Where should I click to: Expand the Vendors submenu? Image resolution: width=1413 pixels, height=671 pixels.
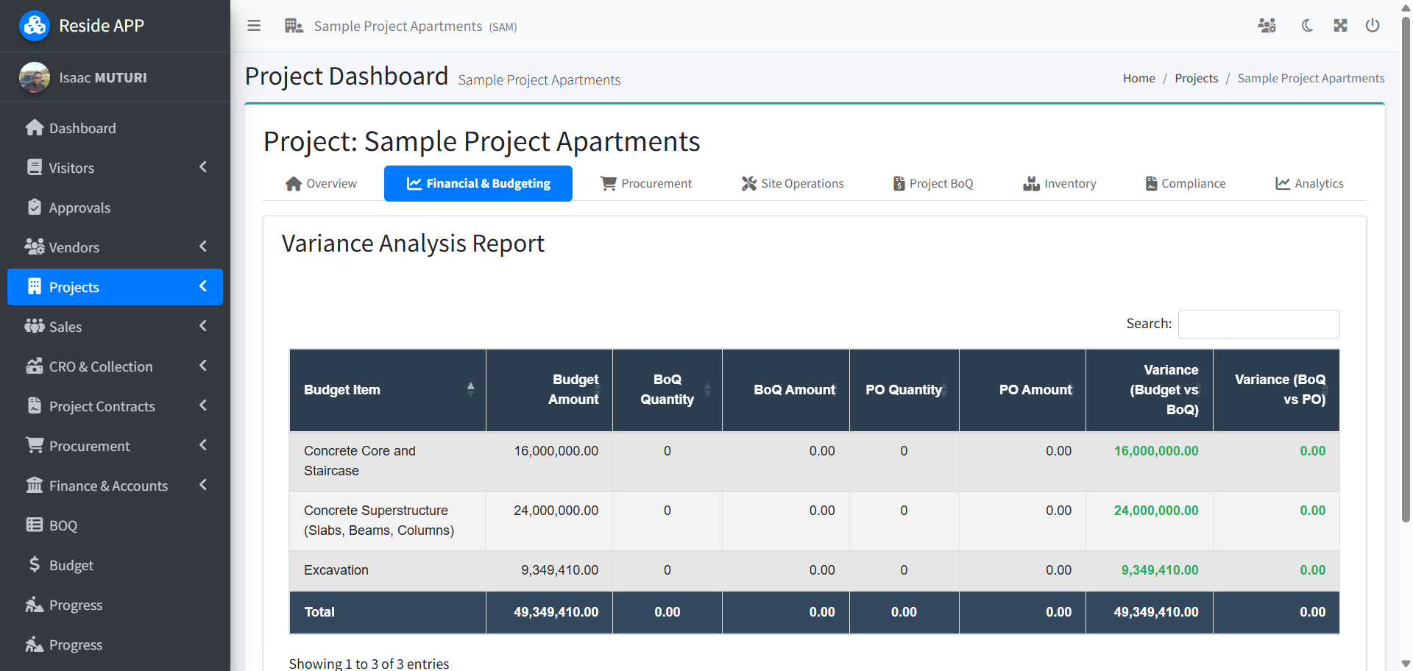coord(203,246)
